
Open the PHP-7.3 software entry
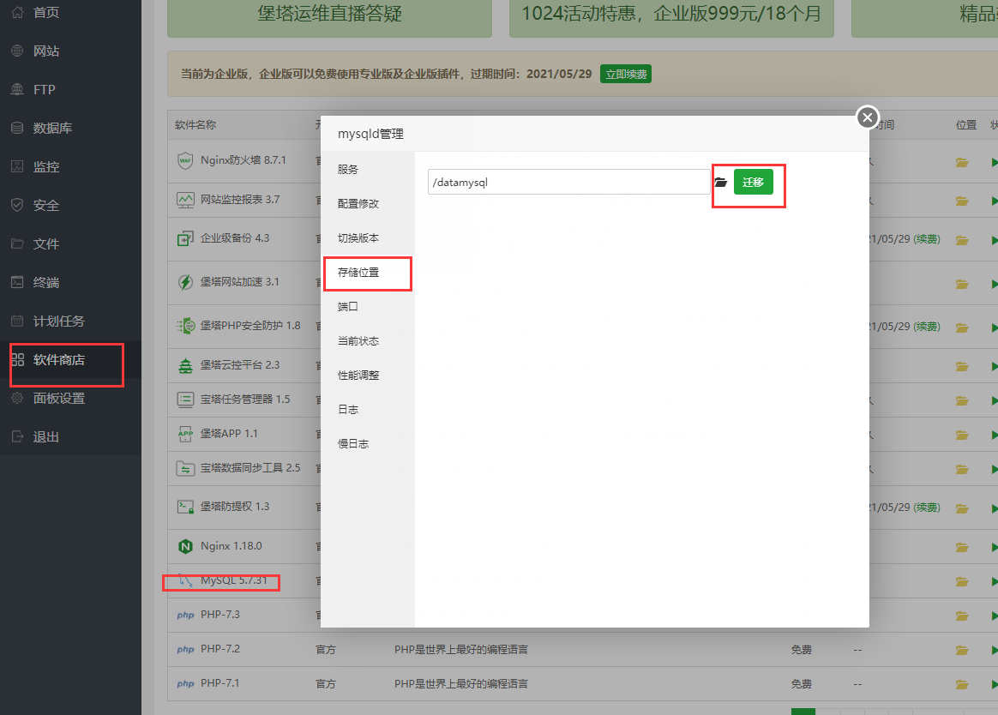(220, 615)
